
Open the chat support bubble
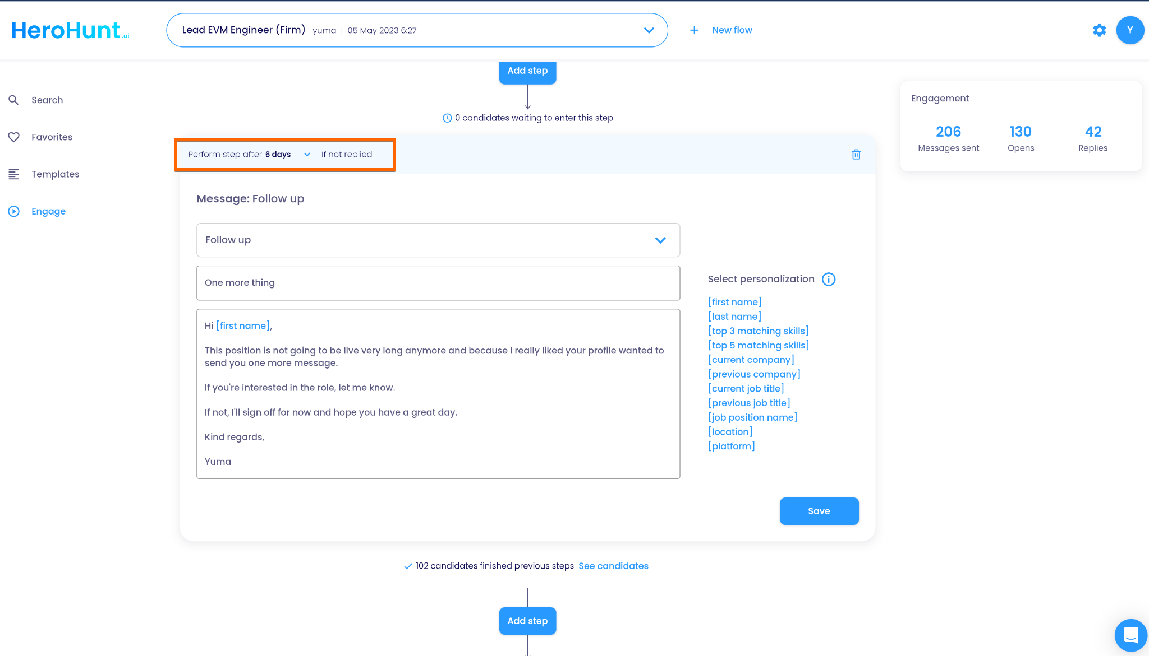(x=1130, y=635)
